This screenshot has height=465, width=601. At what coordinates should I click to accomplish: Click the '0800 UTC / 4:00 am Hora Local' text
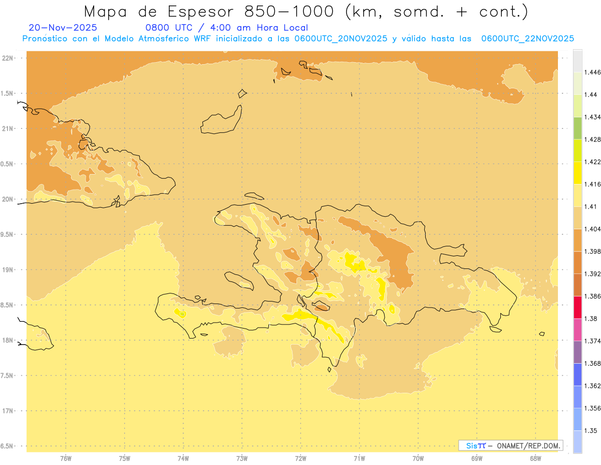(x=226, y=28)
